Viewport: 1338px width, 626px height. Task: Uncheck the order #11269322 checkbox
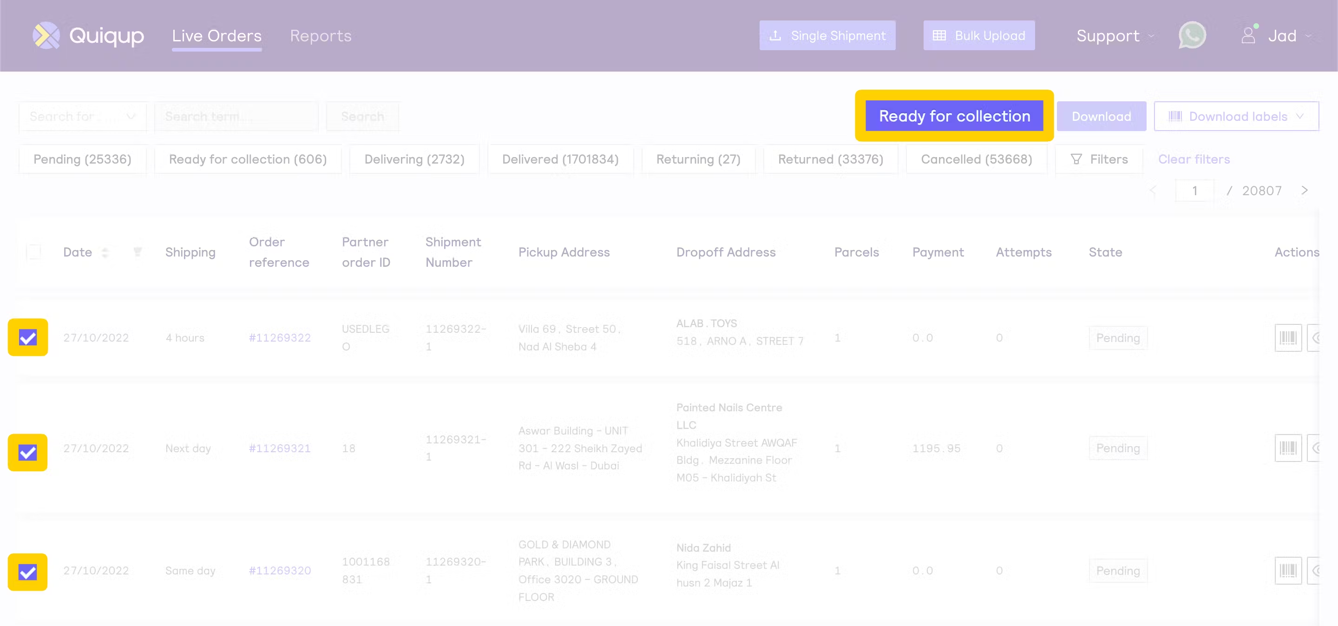(28, 338)
